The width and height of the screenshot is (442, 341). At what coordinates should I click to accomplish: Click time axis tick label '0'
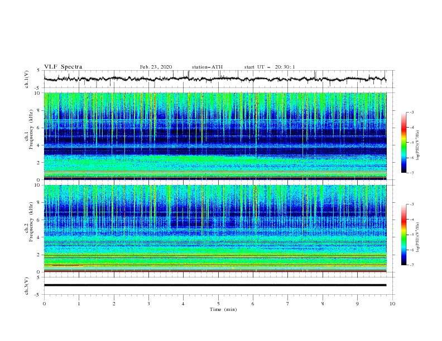44,304
